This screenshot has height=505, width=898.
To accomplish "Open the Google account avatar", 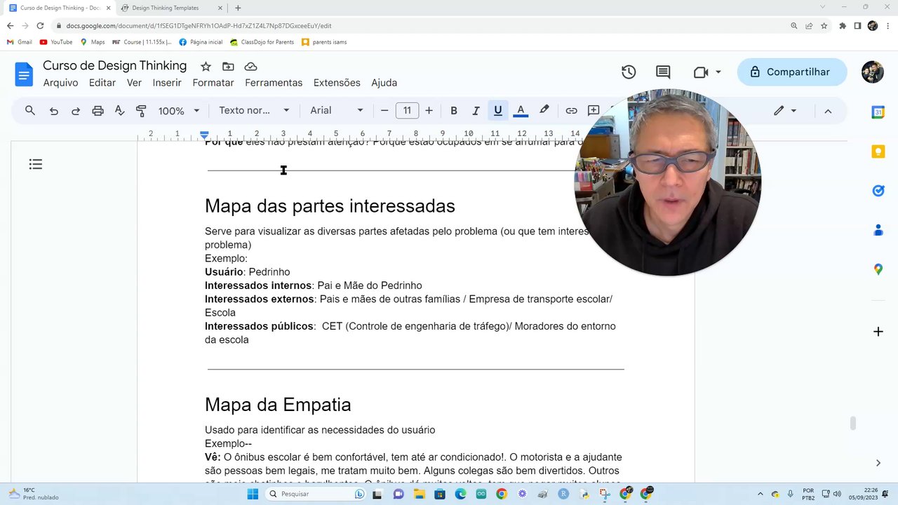I will (873, 72).
